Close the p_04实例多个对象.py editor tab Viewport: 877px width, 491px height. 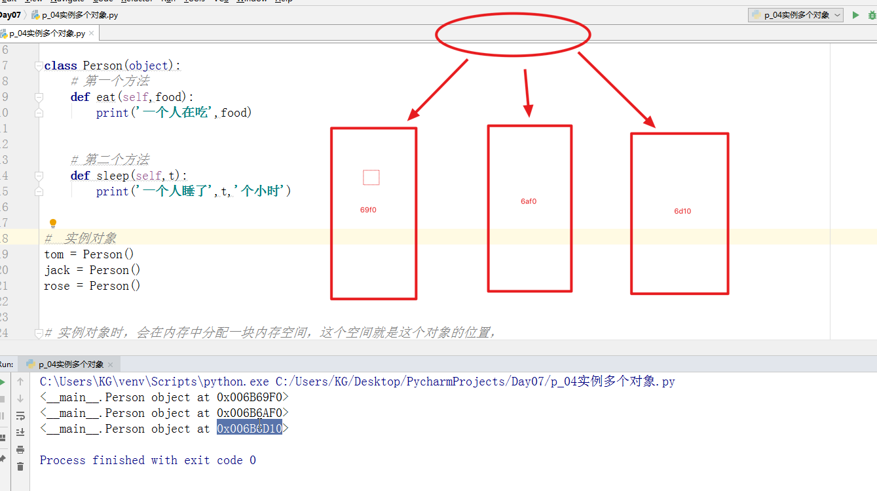click(92, 33)
